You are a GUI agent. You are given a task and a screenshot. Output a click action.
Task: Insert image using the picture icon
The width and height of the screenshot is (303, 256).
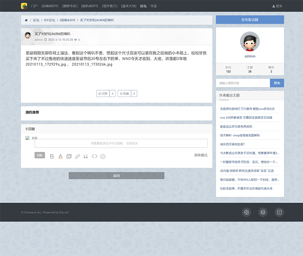[x=69, y=157]
